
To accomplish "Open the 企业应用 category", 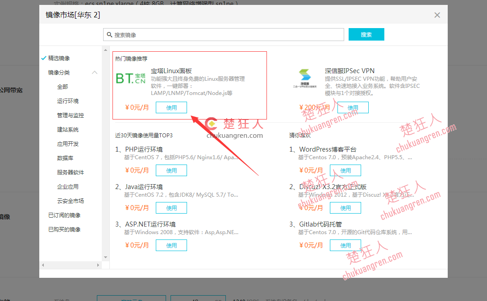I will 68,186.
